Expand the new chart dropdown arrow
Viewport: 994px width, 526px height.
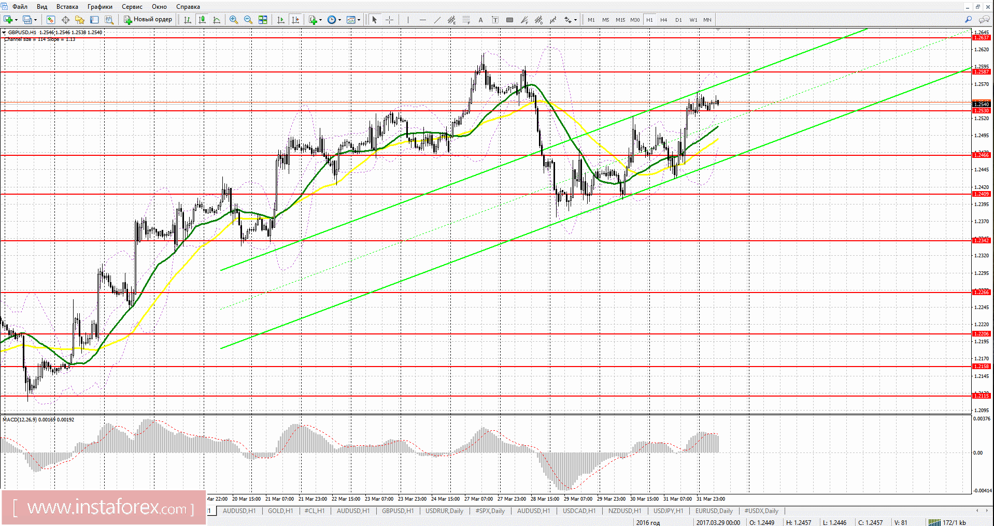pyautogui.click(x=16, y=20)
